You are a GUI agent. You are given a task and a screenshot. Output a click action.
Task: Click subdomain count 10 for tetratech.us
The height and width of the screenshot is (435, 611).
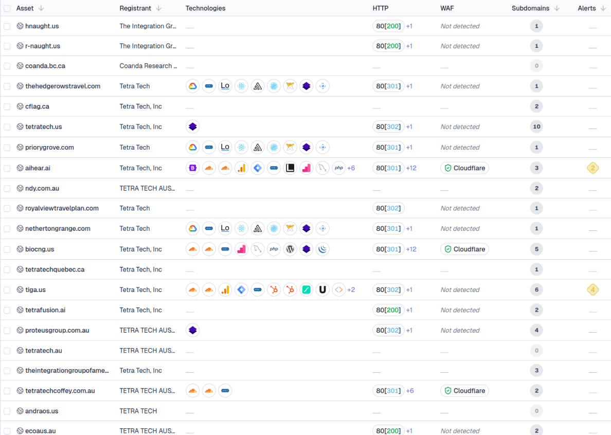pos(536,126)
